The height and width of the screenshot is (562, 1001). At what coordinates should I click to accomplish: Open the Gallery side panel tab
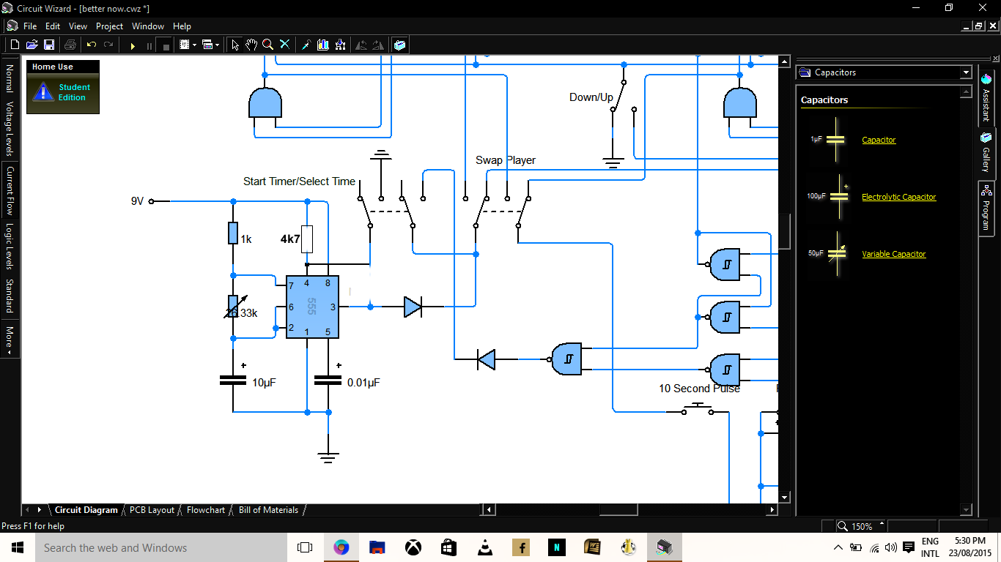[986, 153]
